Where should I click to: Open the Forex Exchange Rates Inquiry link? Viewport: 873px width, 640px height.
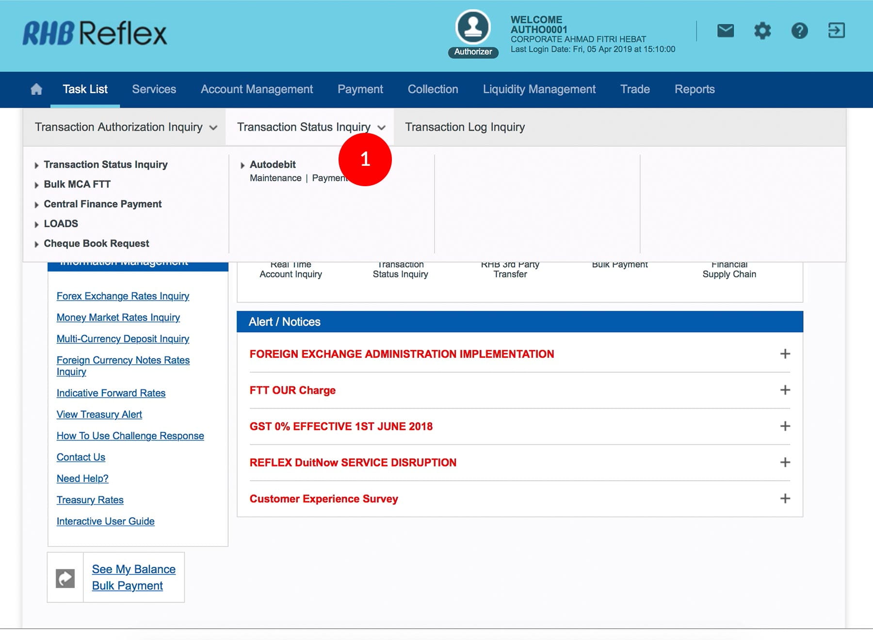coord(123,296)
